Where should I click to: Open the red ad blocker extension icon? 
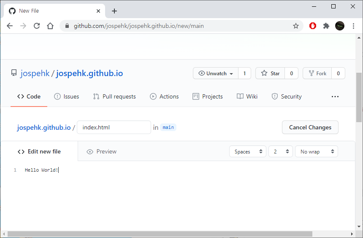tap(312, 26)
